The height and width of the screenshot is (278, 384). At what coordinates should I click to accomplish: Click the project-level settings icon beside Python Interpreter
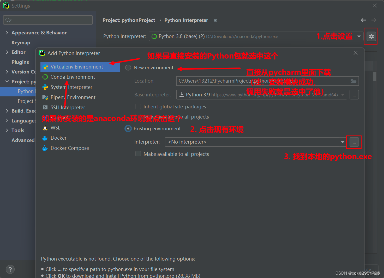point(215,20)
